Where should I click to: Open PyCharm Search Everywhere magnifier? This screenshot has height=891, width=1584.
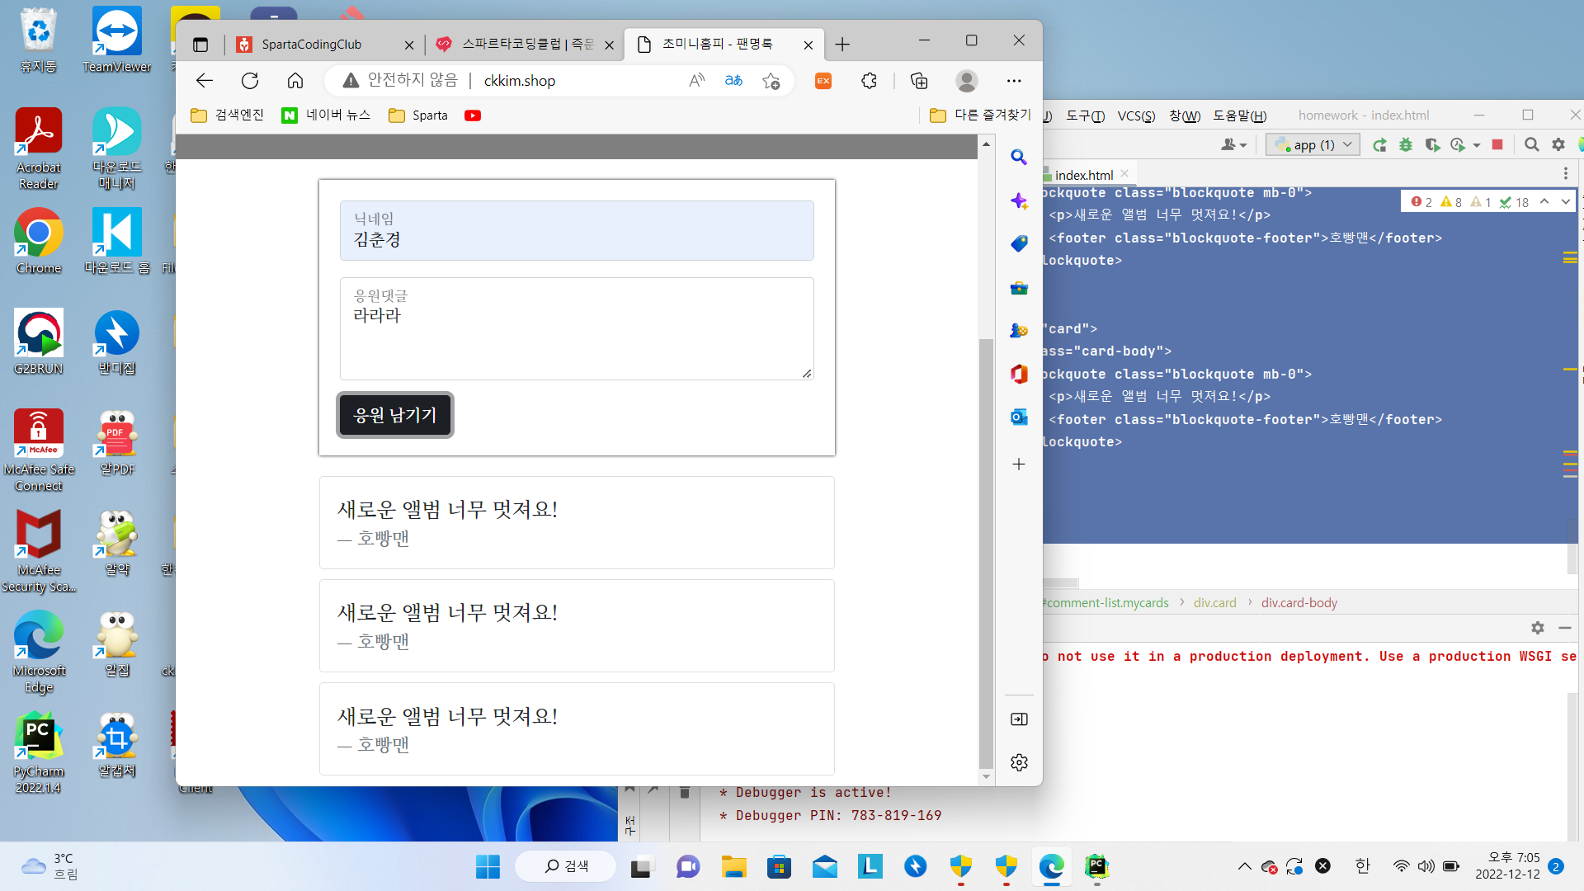coord(1532,145)
